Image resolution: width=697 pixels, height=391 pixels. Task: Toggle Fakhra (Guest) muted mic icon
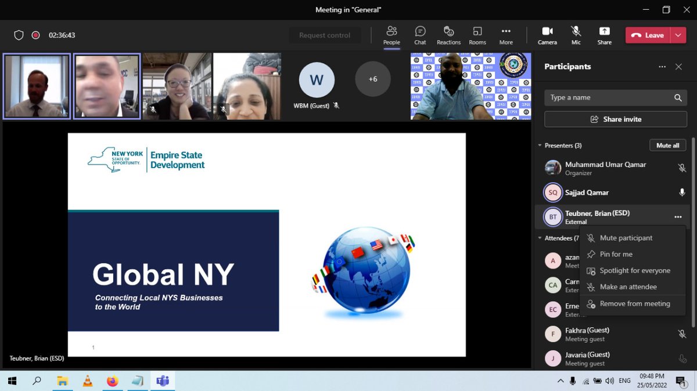pos(682,334)
